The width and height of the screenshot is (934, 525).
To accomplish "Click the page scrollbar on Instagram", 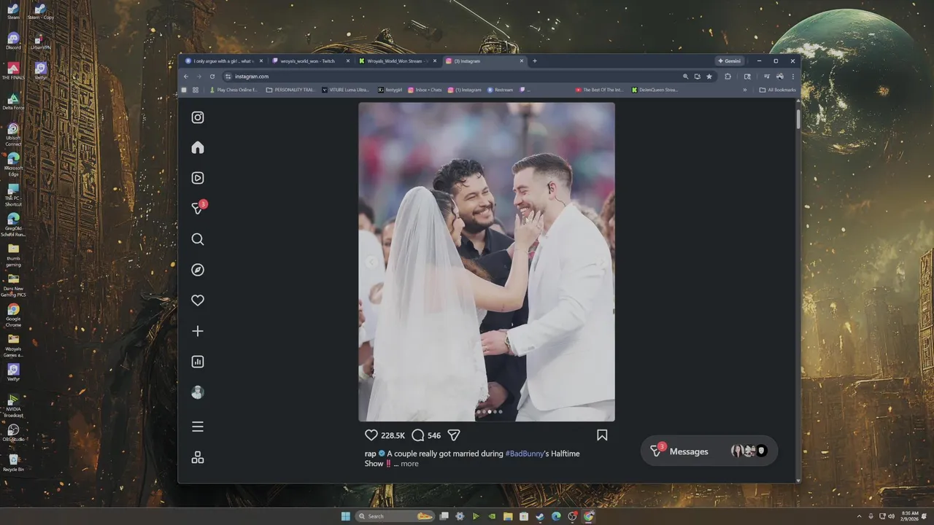I will (798, 119).
